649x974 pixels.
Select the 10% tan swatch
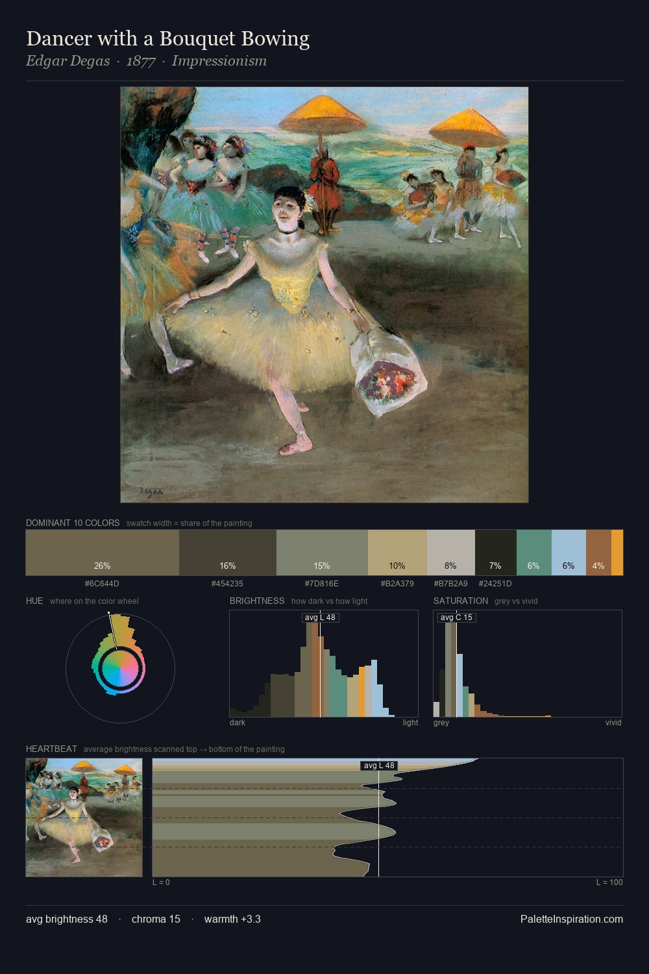click(397, 553)
